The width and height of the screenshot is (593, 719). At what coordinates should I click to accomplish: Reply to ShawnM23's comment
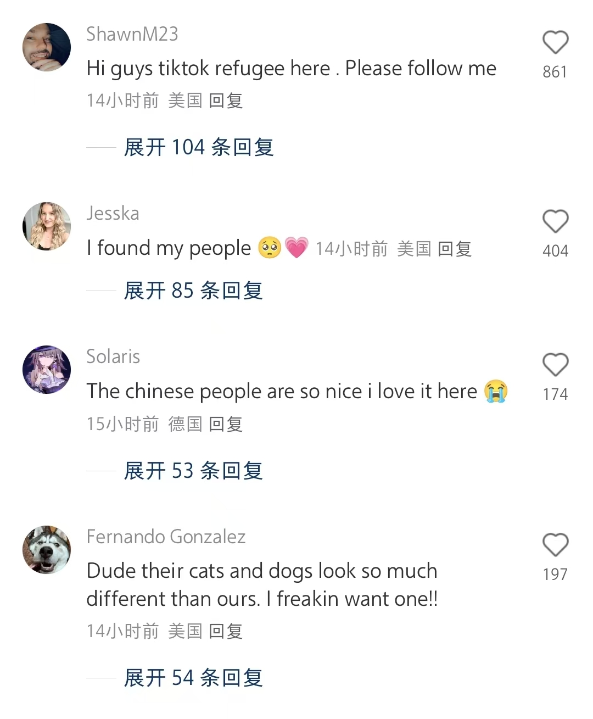click(x=226, y=101)
